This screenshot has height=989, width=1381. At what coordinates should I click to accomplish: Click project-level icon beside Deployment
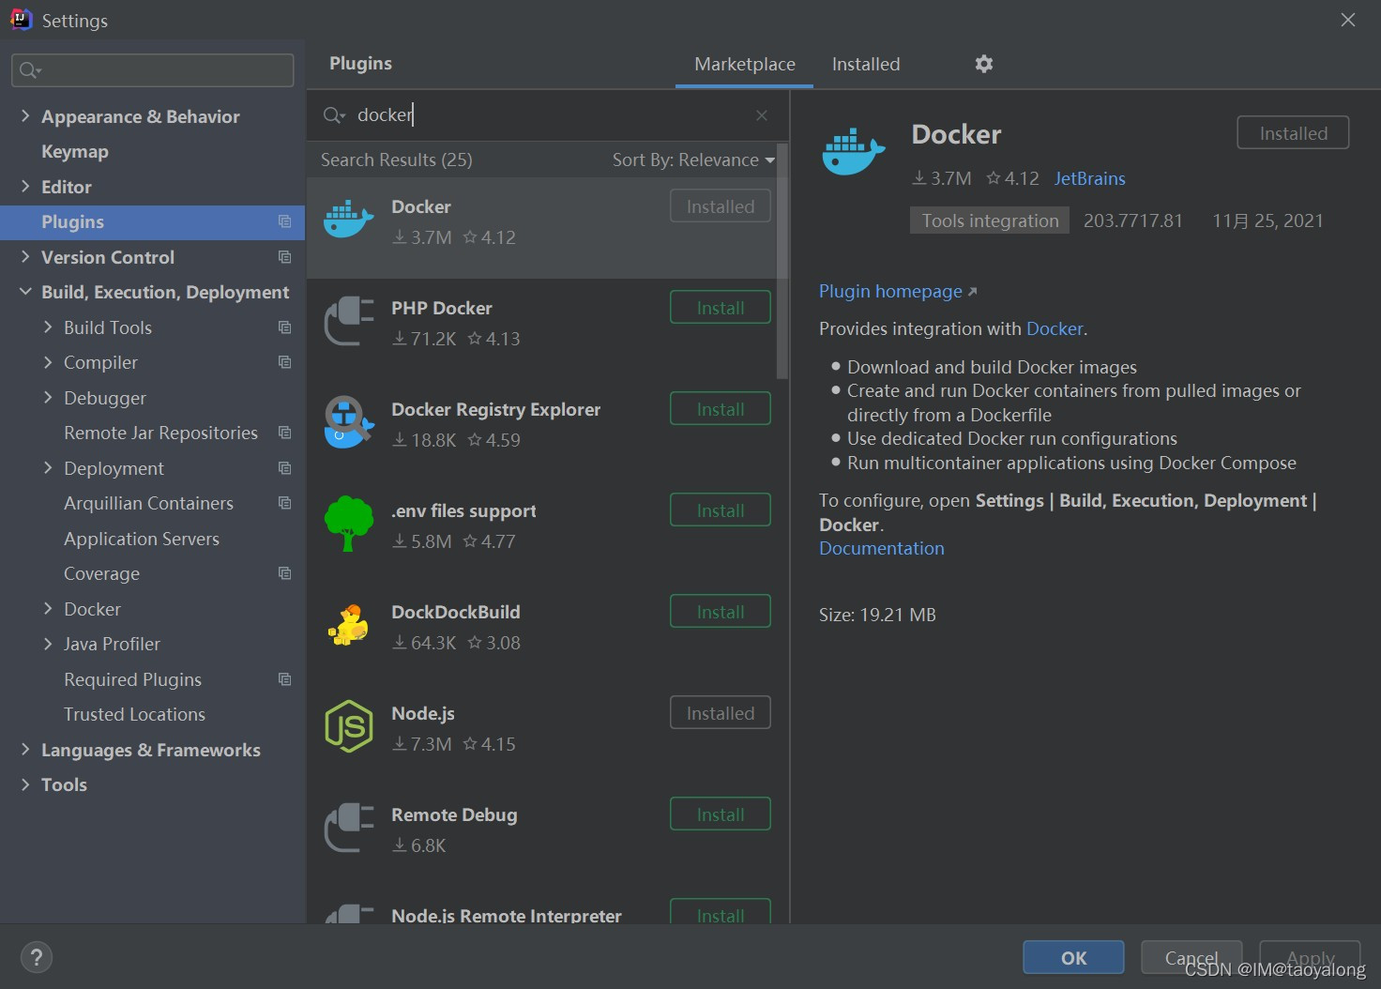pos(284,468)
